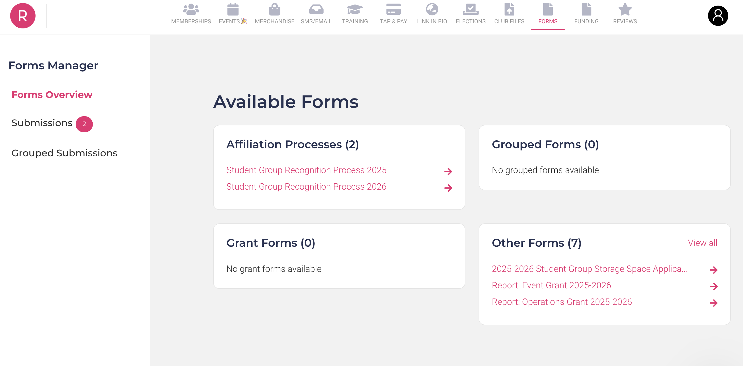The width and height of the screenshot is (743, 366).
Task: Open Grouped Submissions sidebar item
Action: click(64, 153)
